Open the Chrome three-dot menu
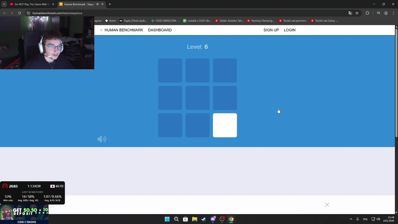 point(393,13)
